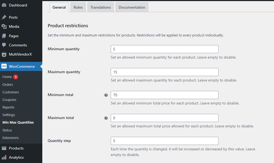Focus the Maximum total input field
The width and height of the screenshot is (274, 163).
[164, 118]
